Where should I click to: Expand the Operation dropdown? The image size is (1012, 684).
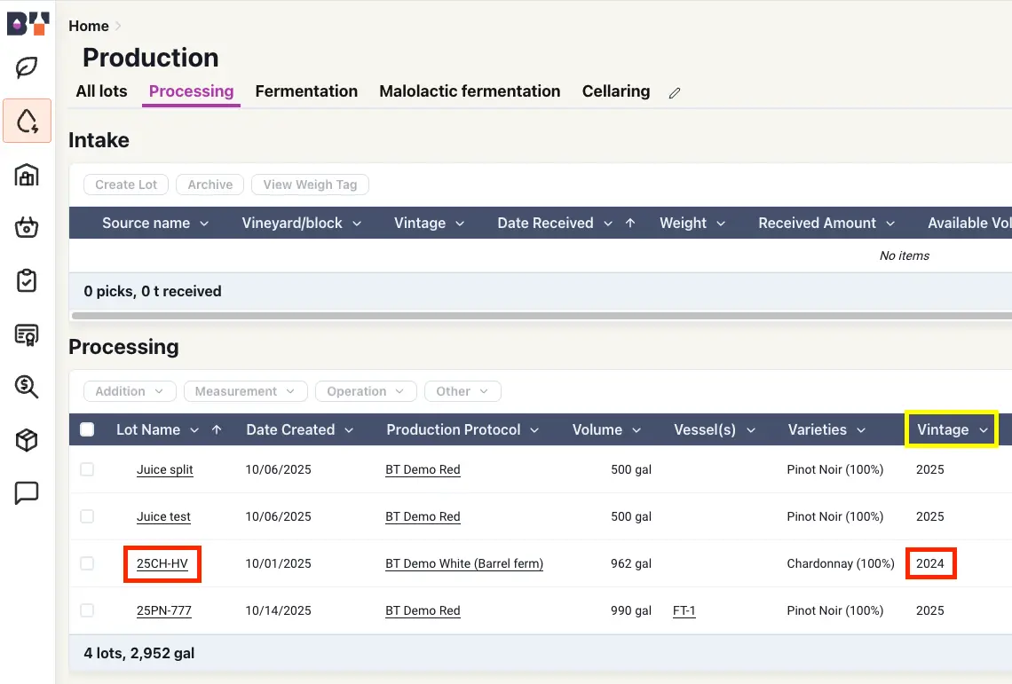point(366,391)
